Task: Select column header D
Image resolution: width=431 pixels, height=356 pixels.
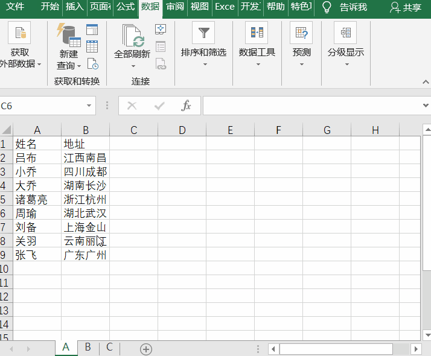Action: [182, 130]
